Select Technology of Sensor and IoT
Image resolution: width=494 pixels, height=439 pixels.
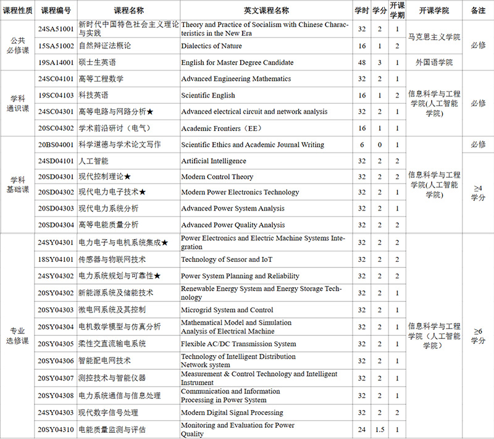(227, 259)
